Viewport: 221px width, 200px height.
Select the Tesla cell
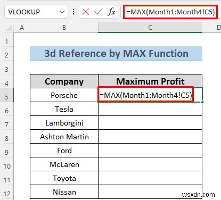64,109
